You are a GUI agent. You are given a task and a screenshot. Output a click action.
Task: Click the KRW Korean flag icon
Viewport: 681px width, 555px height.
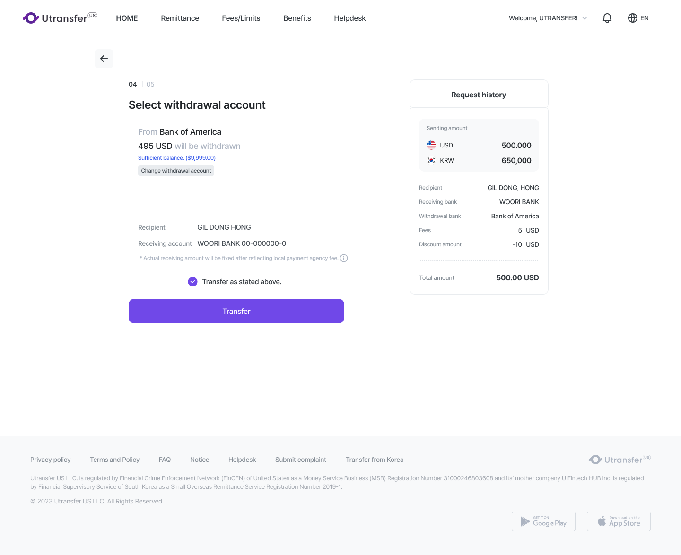point(431,160)
